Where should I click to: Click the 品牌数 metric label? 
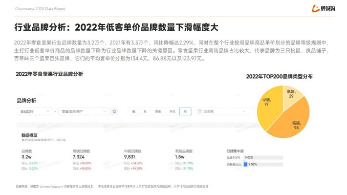coord(26,151)
